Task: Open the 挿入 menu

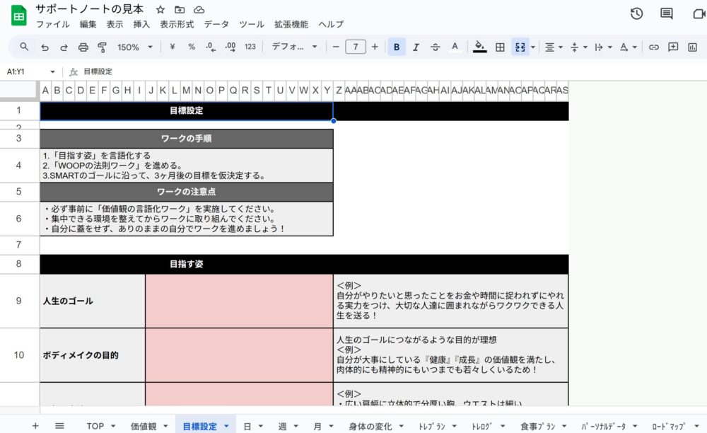Action: click(141, 24)
